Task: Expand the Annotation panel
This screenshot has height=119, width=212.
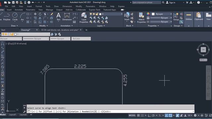Action: [x=67, y=26]
